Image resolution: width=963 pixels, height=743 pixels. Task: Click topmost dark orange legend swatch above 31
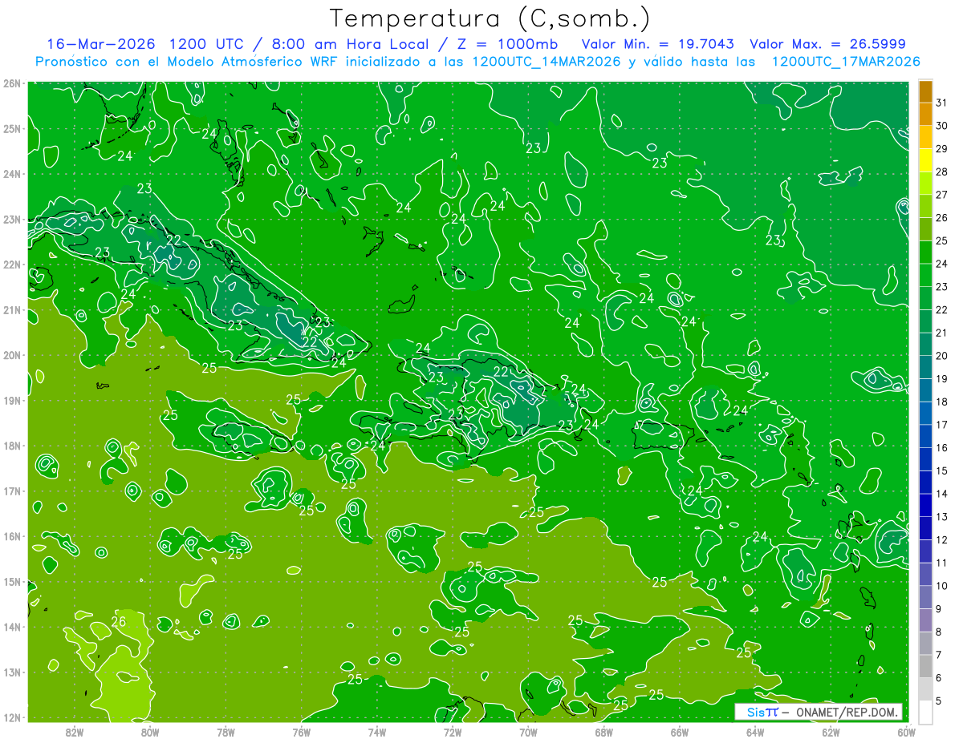pyautogui.click(x=926, y=91)
